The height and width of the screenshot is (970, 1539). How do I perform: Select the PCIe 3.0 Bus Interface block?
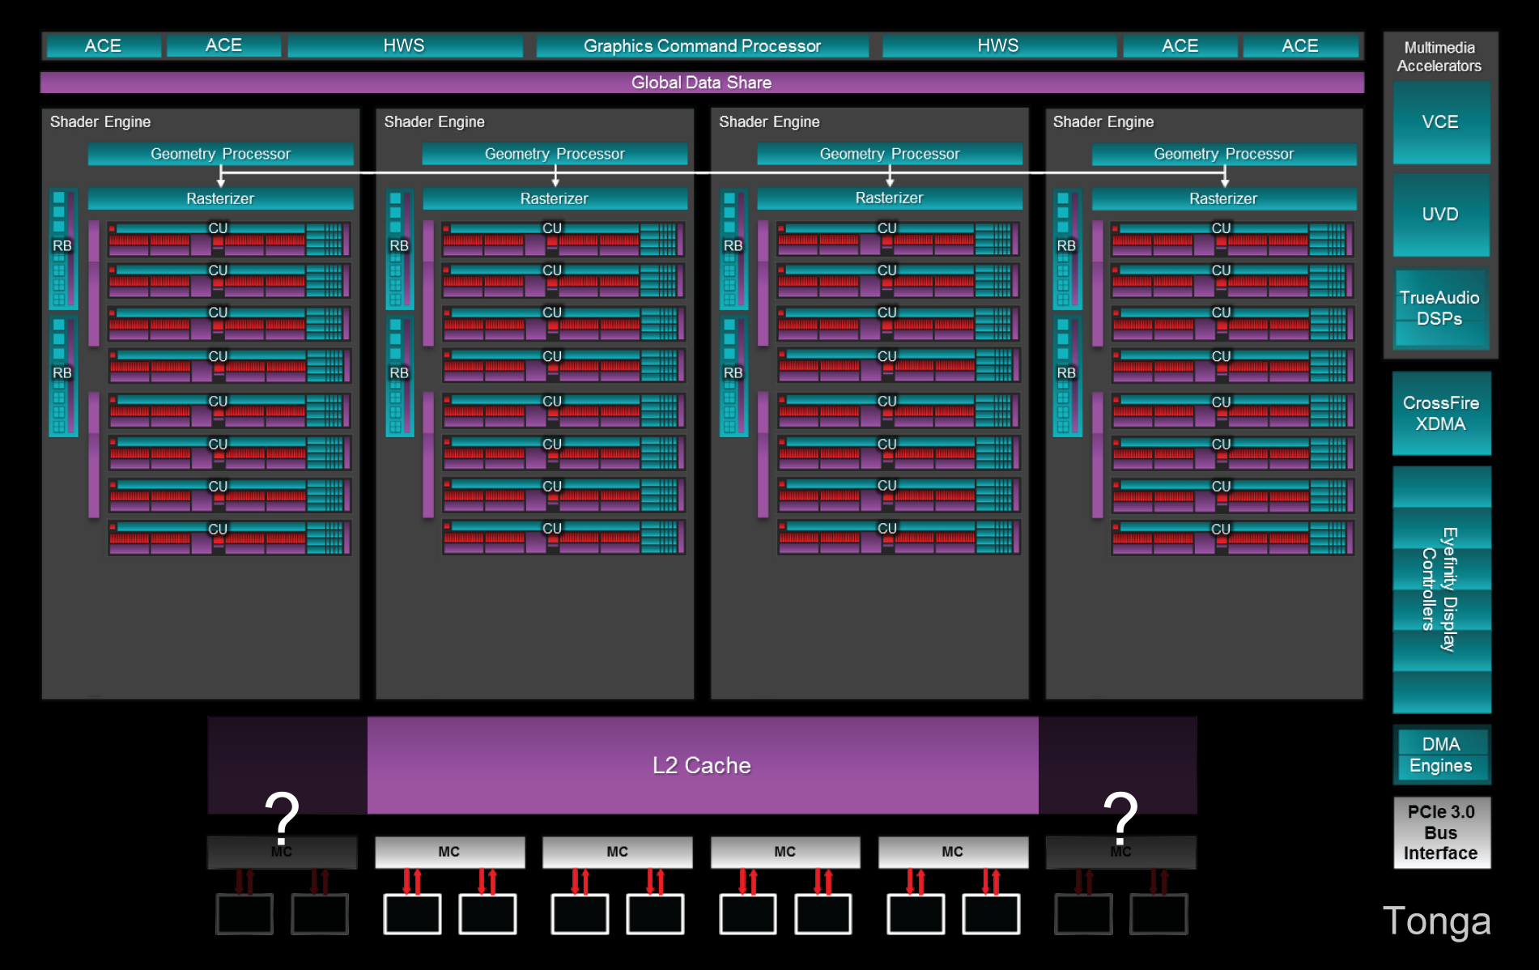(1441, 832)
